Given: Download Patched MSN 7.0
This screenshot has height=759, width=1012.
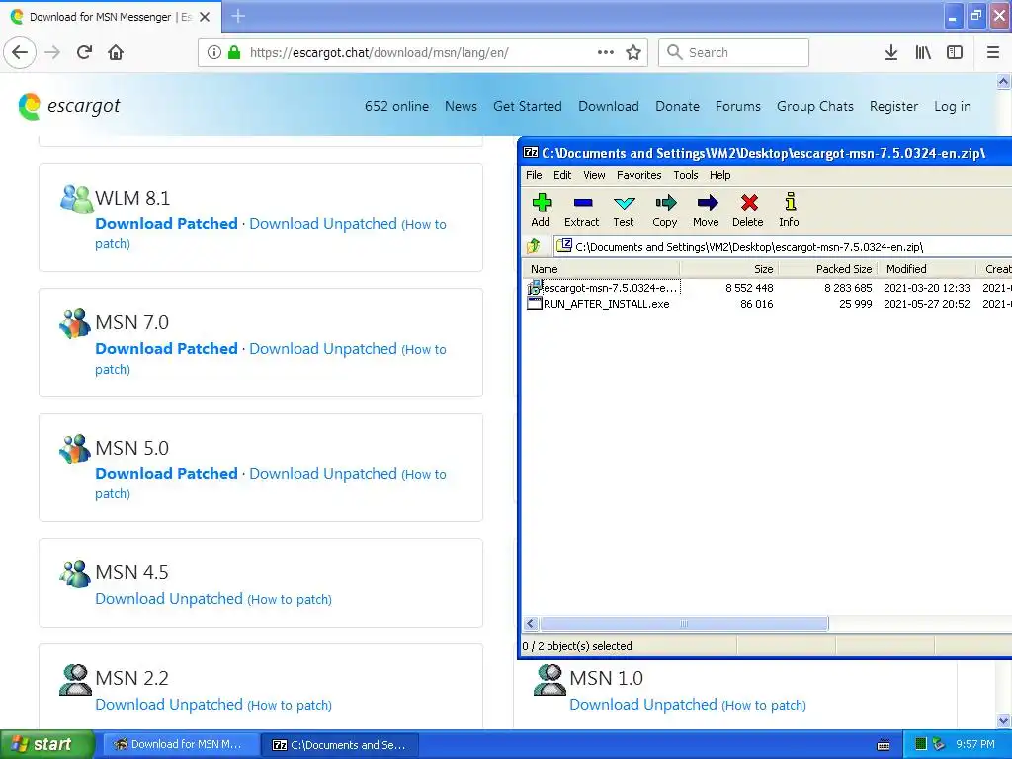Looking at the screenshot, I should [x=166, y=349].
